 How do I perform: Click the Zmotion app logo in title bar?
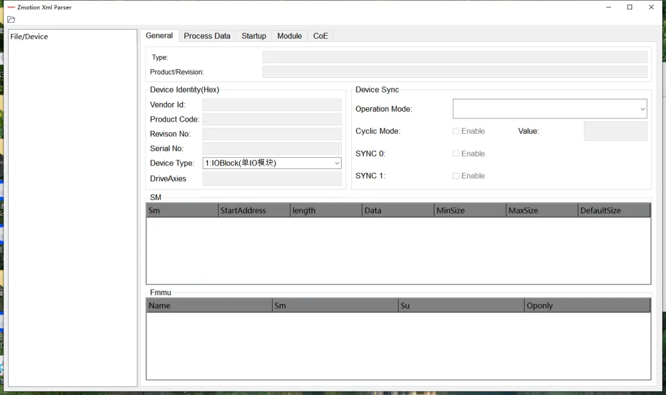[x=11, y=7]
